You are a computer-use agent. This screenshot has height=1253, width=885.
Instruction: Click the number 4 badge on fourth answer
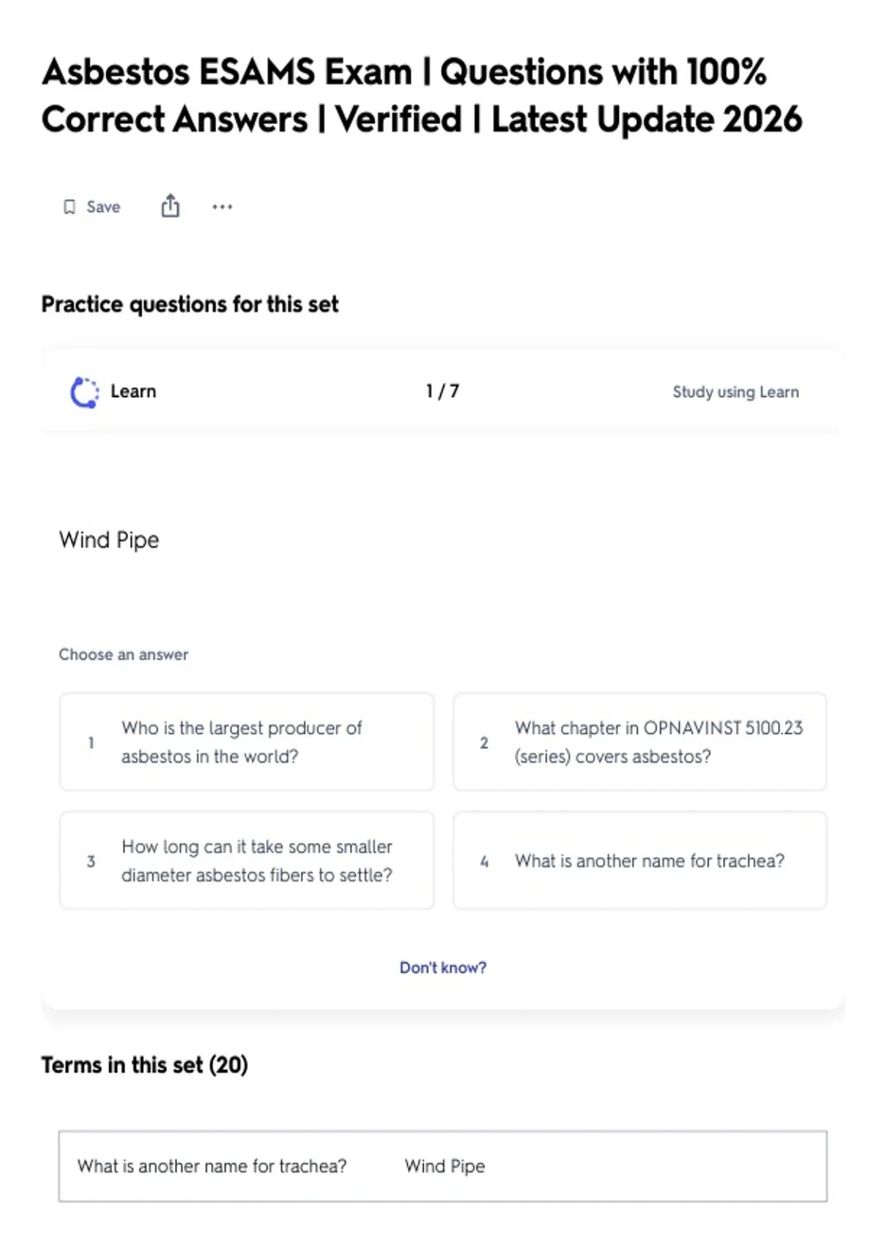[484, 861]
